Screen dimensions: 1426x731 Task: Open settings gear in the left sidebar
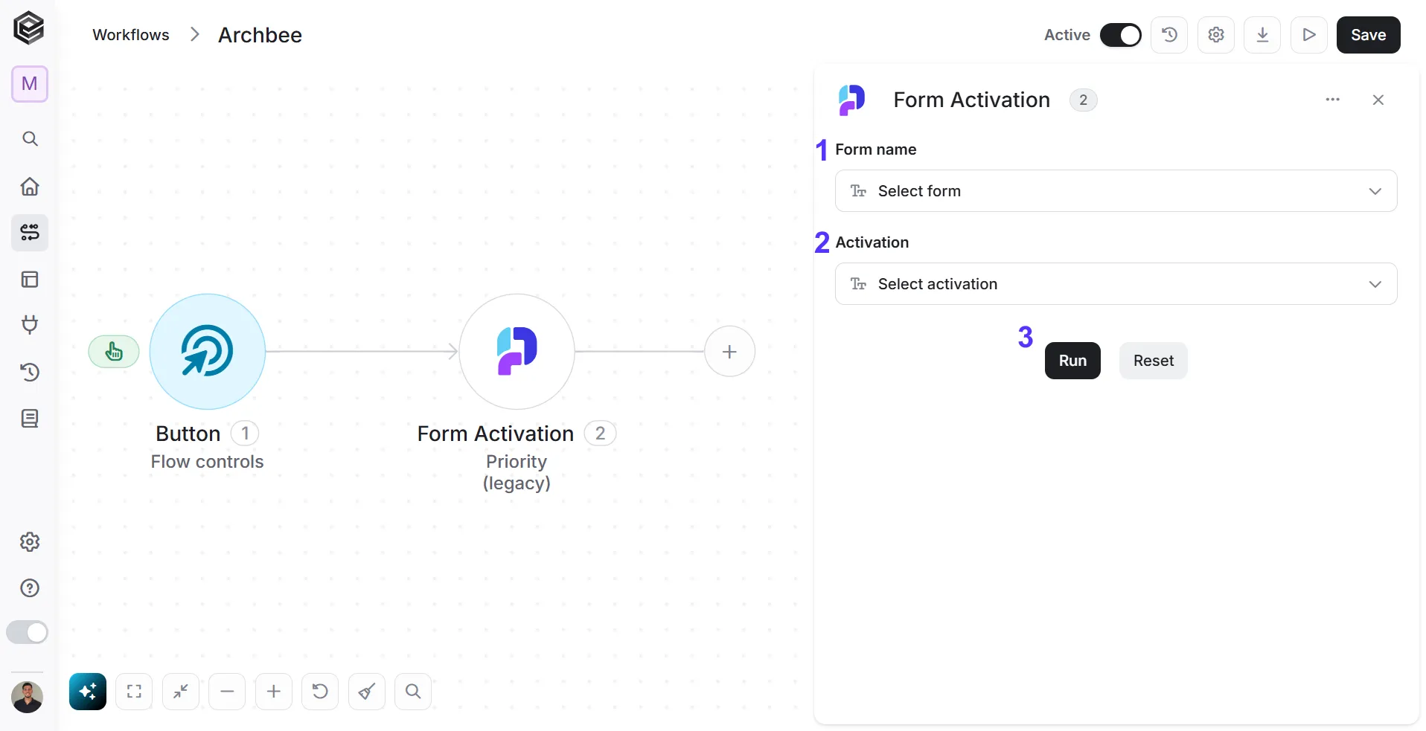pos(30,542)
